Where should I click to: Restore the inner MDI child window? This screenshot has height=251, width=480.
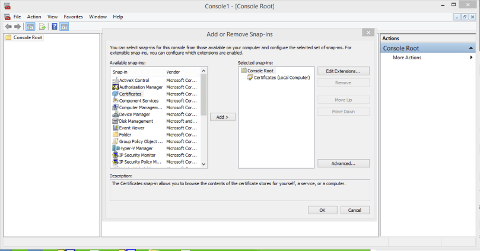pyautogui.click(x=465, y=17)
